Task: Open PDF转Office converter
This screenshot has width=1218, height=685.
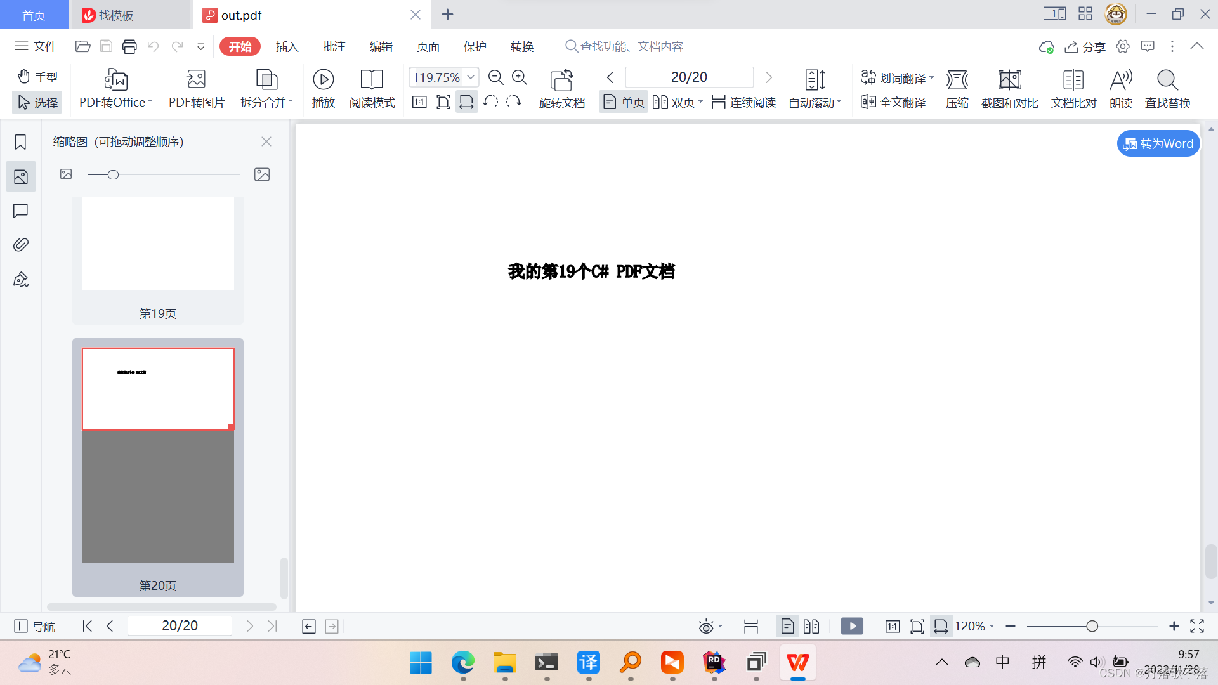Action: pos(115,89)
